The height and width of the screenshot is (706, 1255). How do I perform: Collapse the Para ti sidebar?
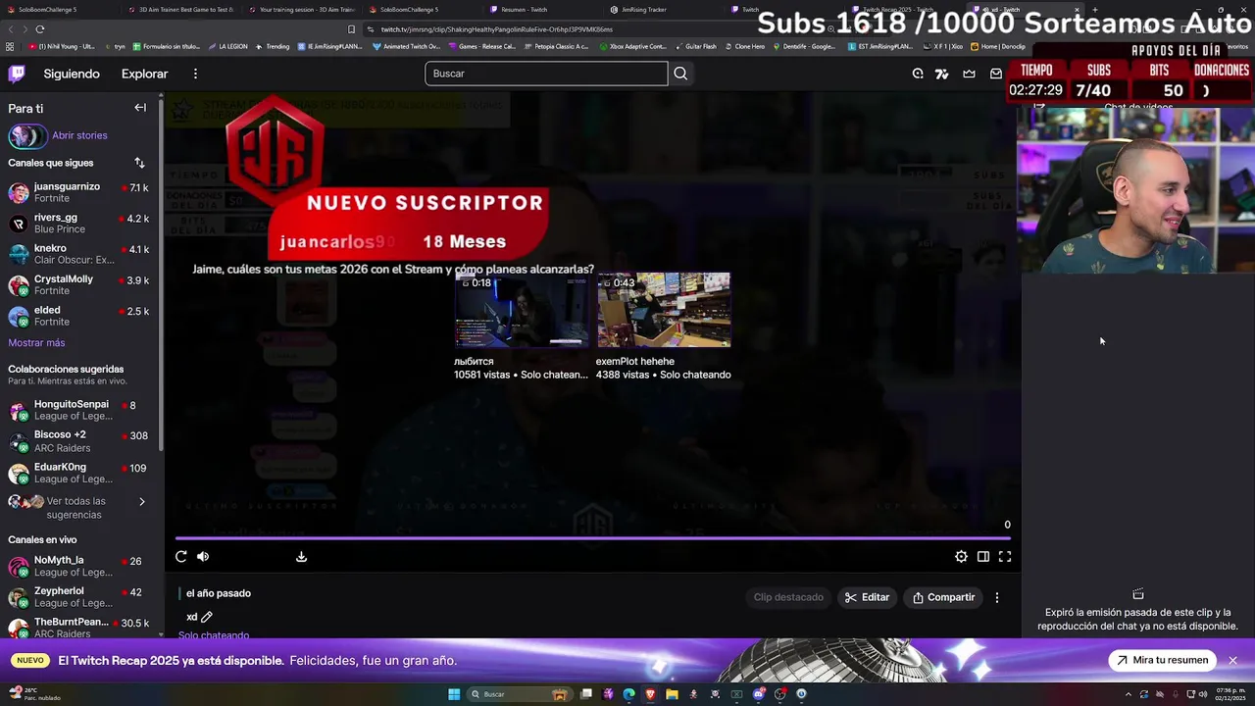coord(140,108)
